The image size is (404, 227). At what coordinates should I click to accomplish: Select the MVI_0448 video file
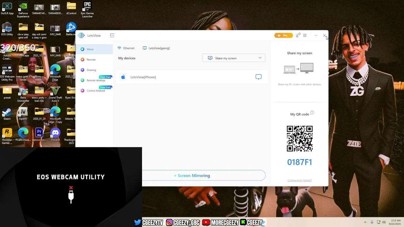click(55, 51)
